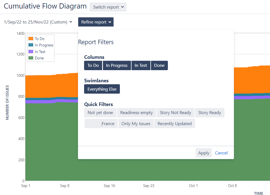Collapse the Refine report dropdown
The image size is (270, 195).
coord(96,22)
